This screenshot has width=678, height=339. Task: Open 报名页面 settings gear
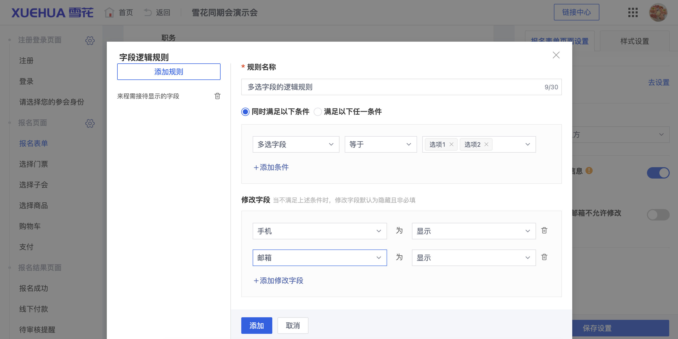pos(90,123)
